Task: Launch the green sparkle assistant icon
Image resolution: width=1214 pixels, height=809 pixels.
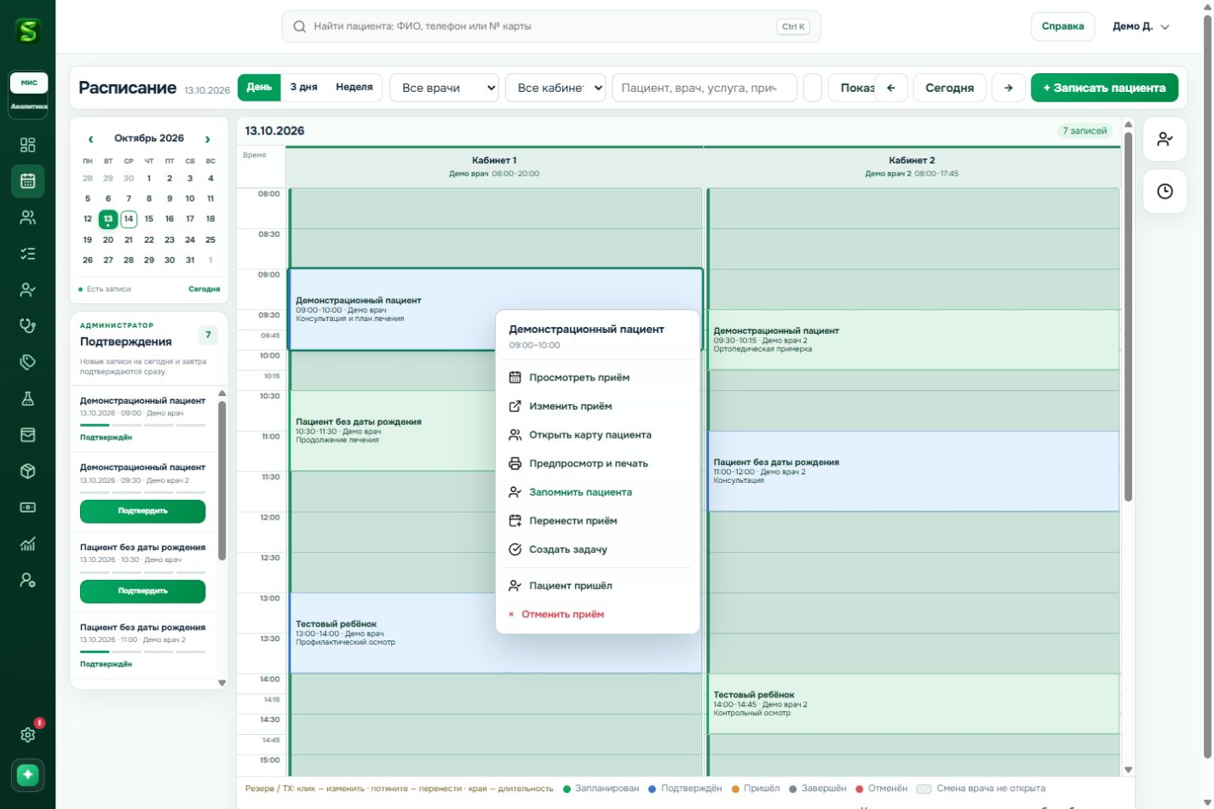Action: [28, 774]
